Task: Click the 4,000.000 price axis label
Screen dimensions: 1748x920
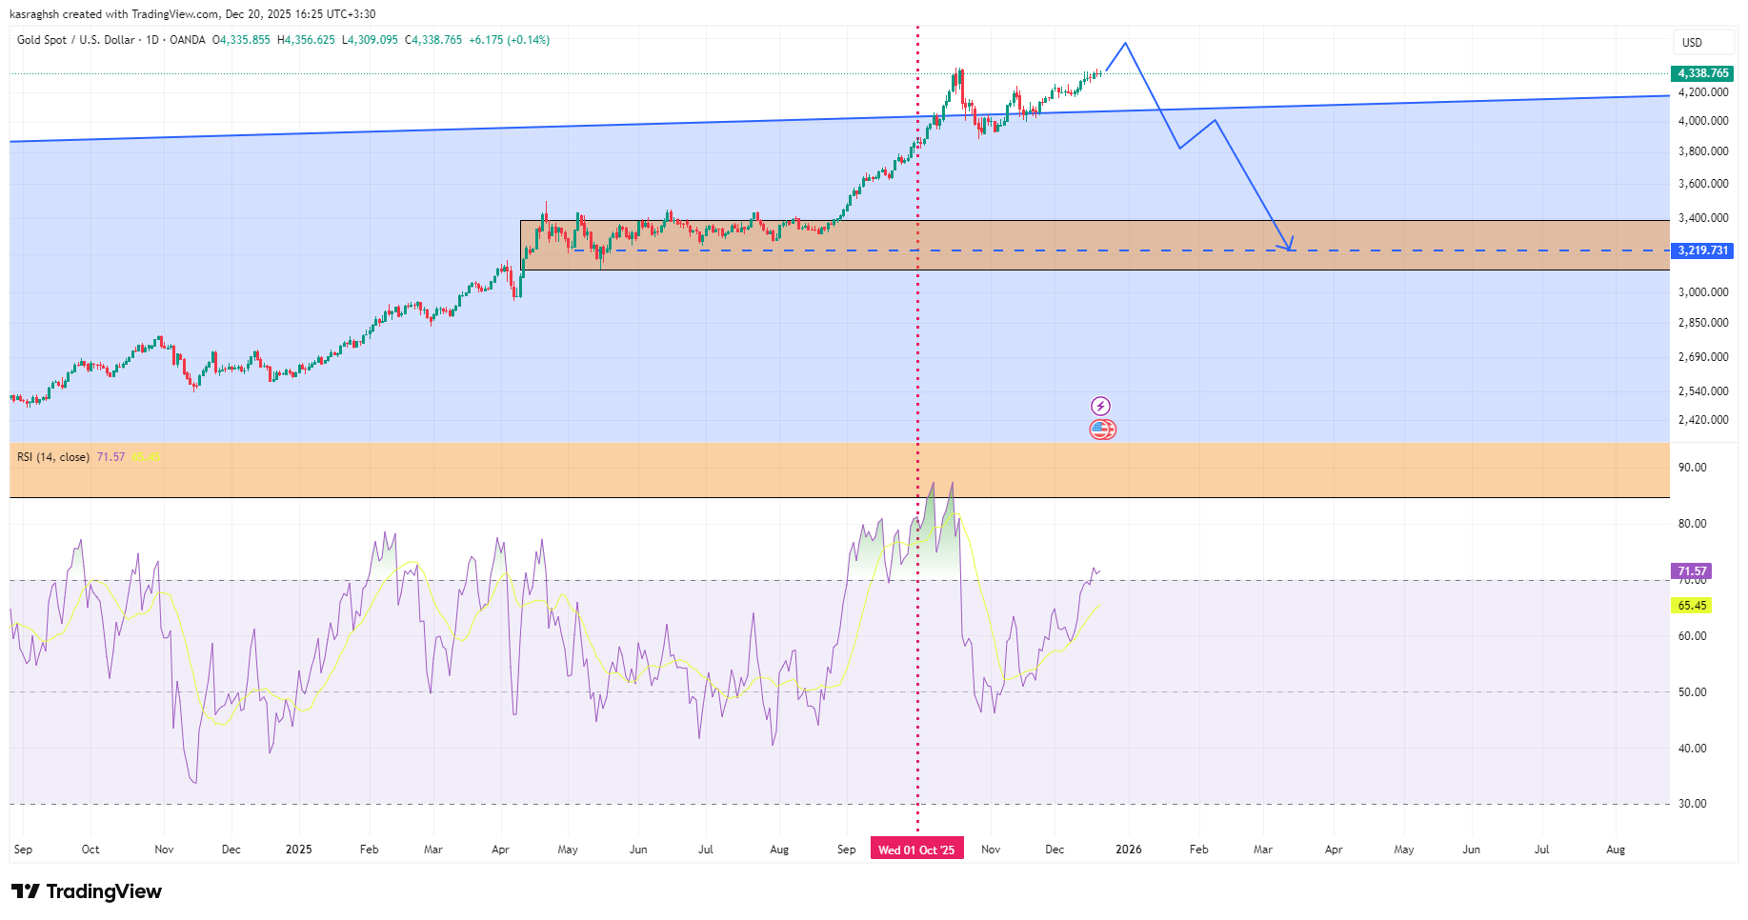Action: (x=1702, y=121)
